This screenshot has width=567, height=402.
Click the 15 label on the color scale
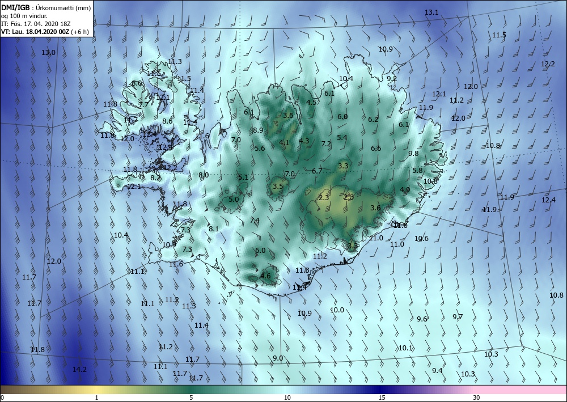pos(382,397)
